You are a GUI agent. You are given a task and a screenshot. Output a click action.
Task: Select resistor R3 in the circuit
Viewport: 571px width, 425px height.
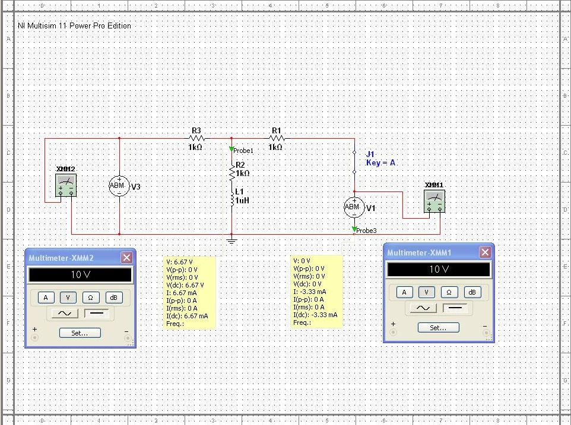click(x=196, y=139)
